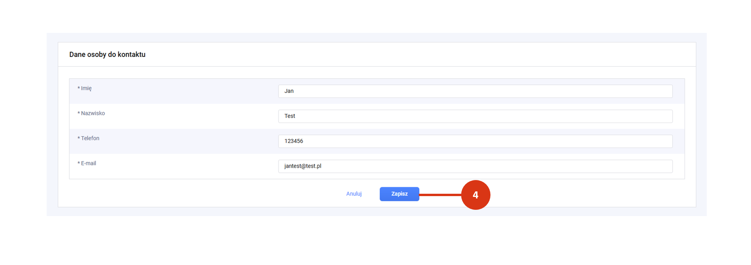Cancel the form via Anuluj link
751x265 pixels.
[x=354, y=194]
